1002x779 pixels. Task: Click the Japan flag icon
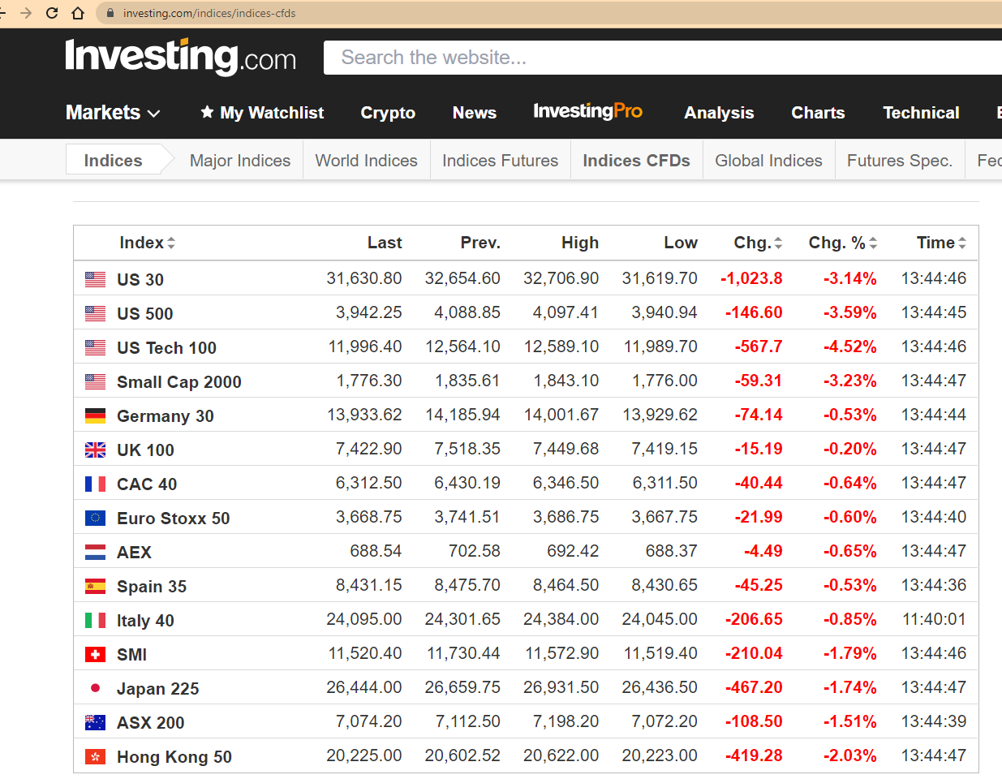point(95,688)
